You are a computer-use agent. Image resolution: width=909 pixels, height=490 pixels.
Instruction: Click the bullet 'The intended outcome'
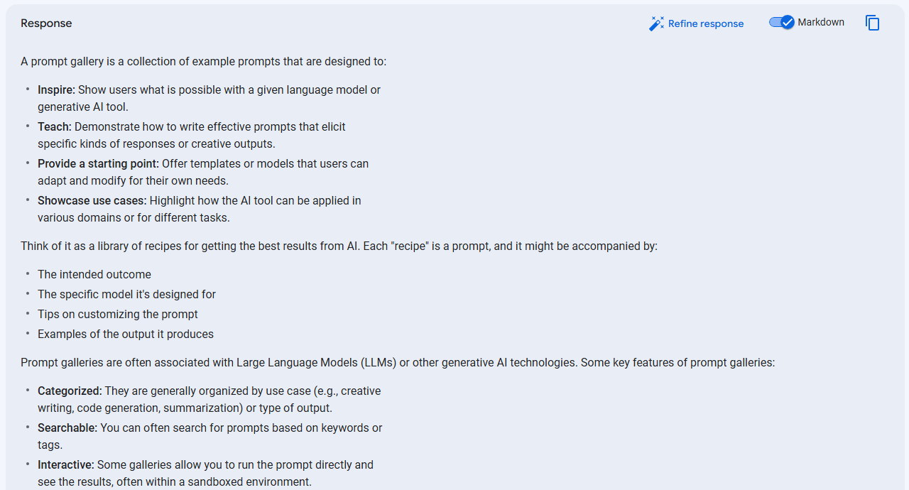(94, 274)
